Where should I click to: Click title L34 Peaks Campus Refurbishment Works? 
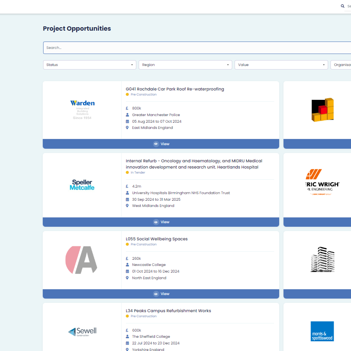coord(169,311)
